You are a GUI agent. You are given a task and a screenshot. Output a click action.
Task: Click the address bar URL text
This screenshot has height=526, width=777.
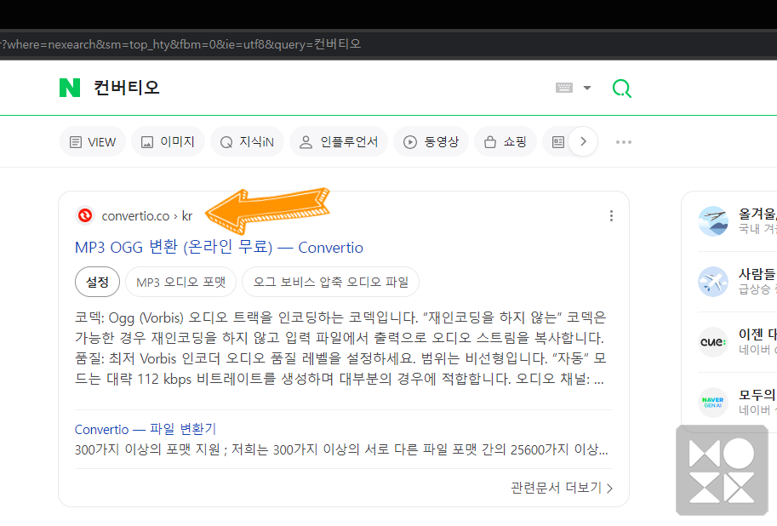click(180, 44)
